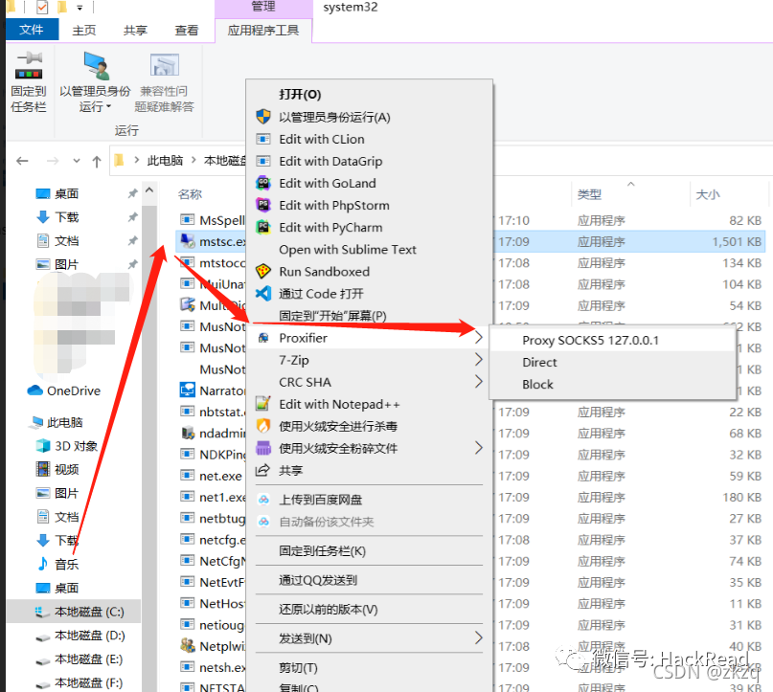
Task: Expand the CRC SHA submenu arrow
Action: [x=478, y=382]
